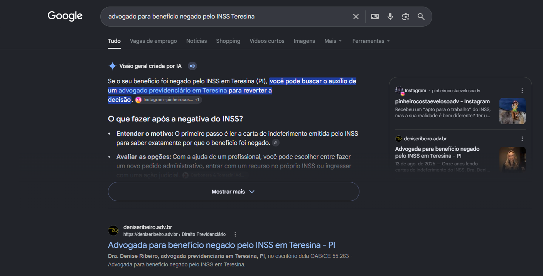
Task: Start voice search with microphone icon
Action: coord(390,17)
